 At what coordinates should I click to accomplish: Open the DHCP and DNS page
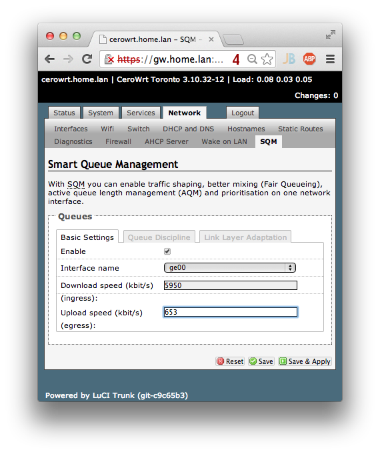pyautogui.click(x=188, y=129)
